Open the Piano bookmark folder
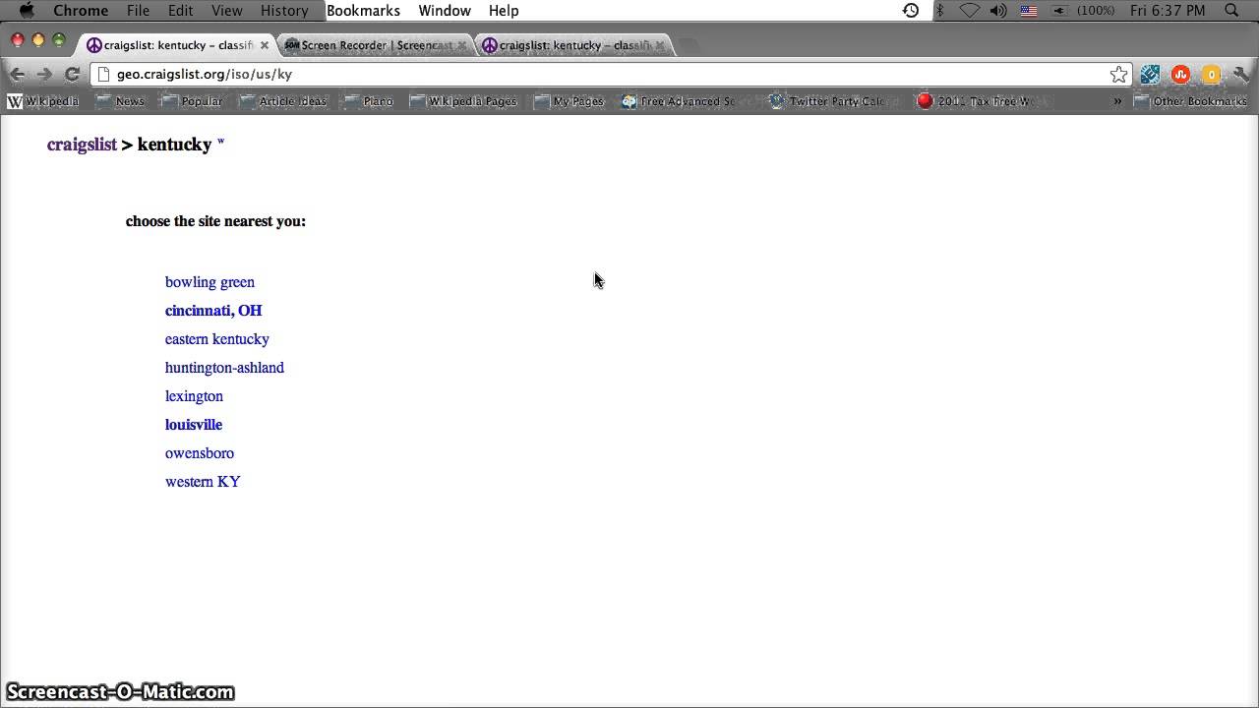 tap(369, 101)
